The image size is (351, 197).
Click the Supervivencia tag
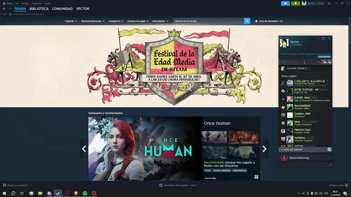(239, 170)
